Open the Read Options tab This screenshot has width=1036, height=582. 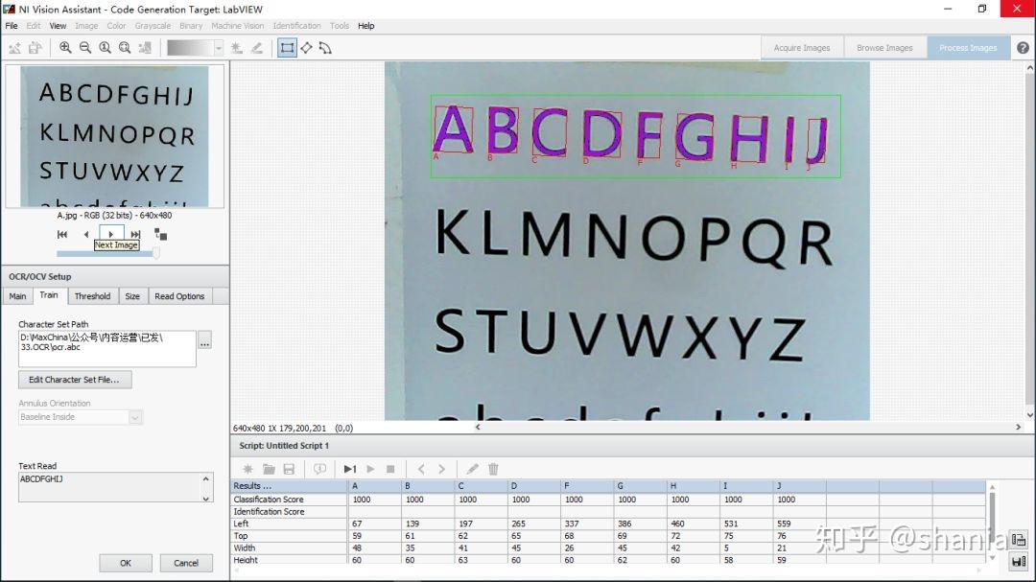click(178, 295)
